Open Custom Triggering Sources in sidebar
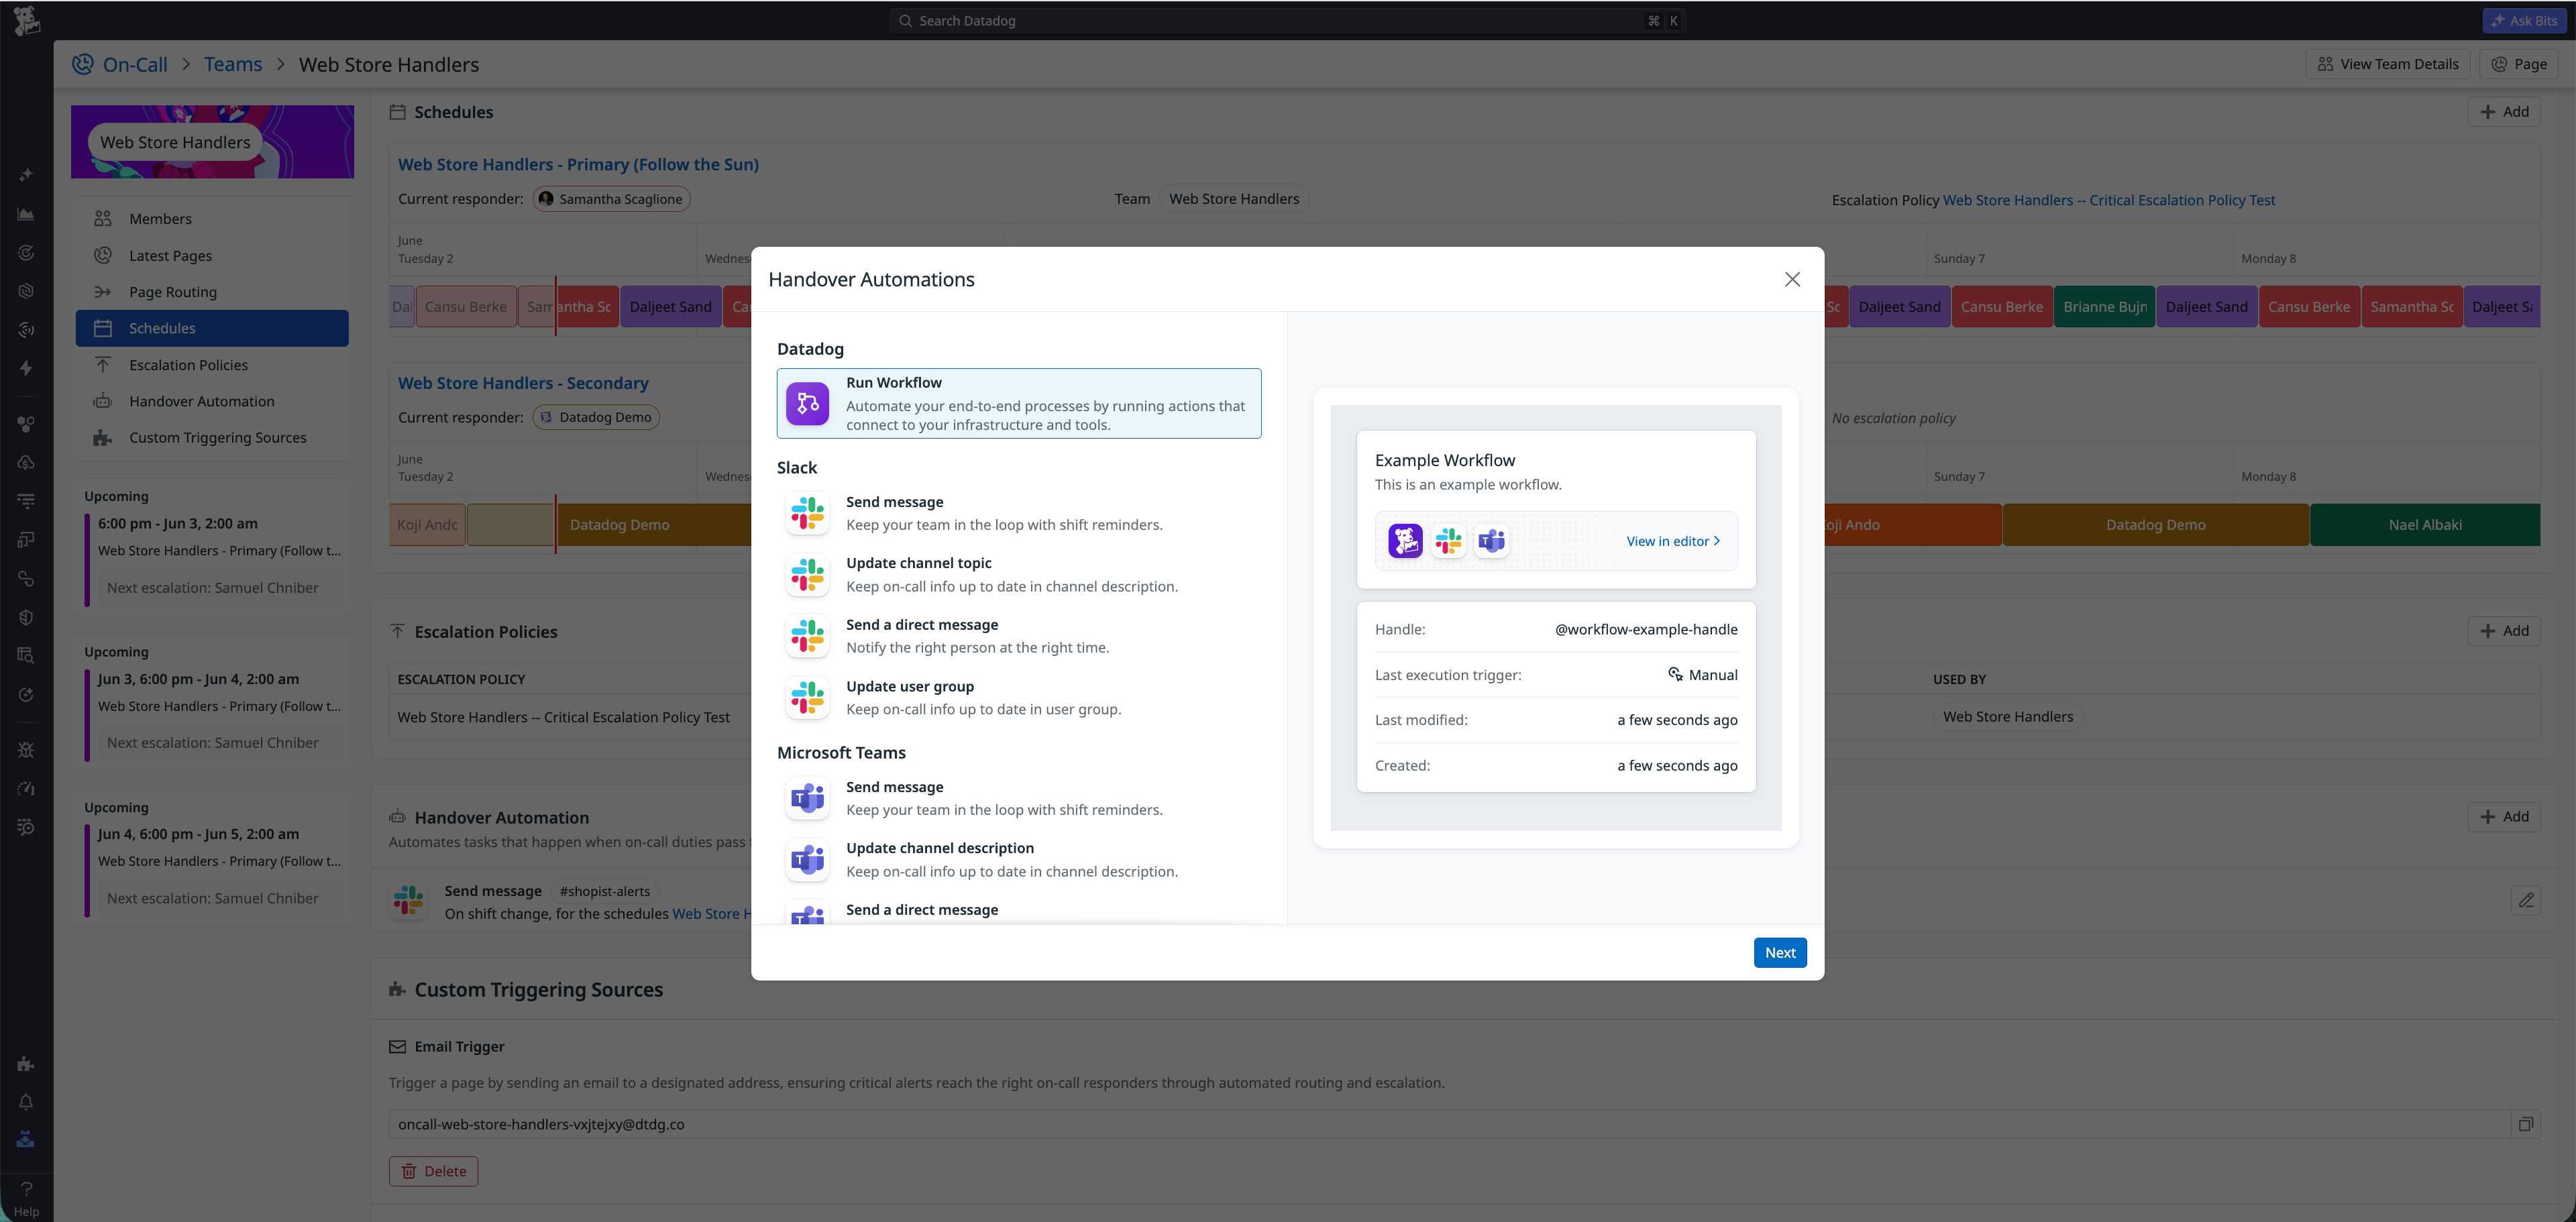 point(212,437)
